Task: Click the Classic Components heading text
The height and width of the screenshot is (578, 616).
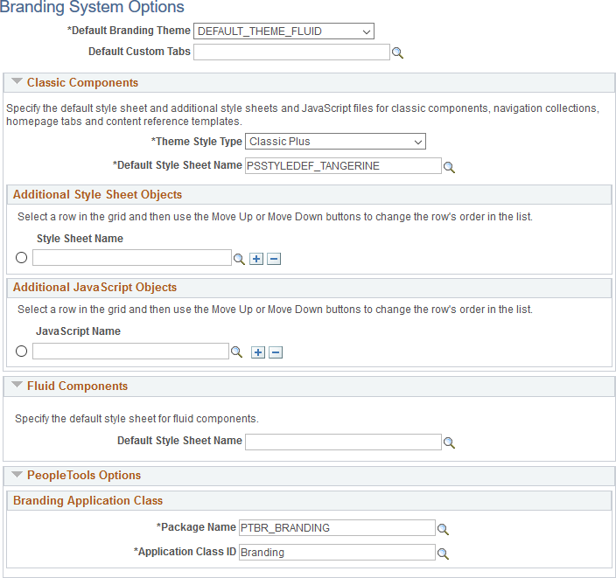Action: [82, 82]
